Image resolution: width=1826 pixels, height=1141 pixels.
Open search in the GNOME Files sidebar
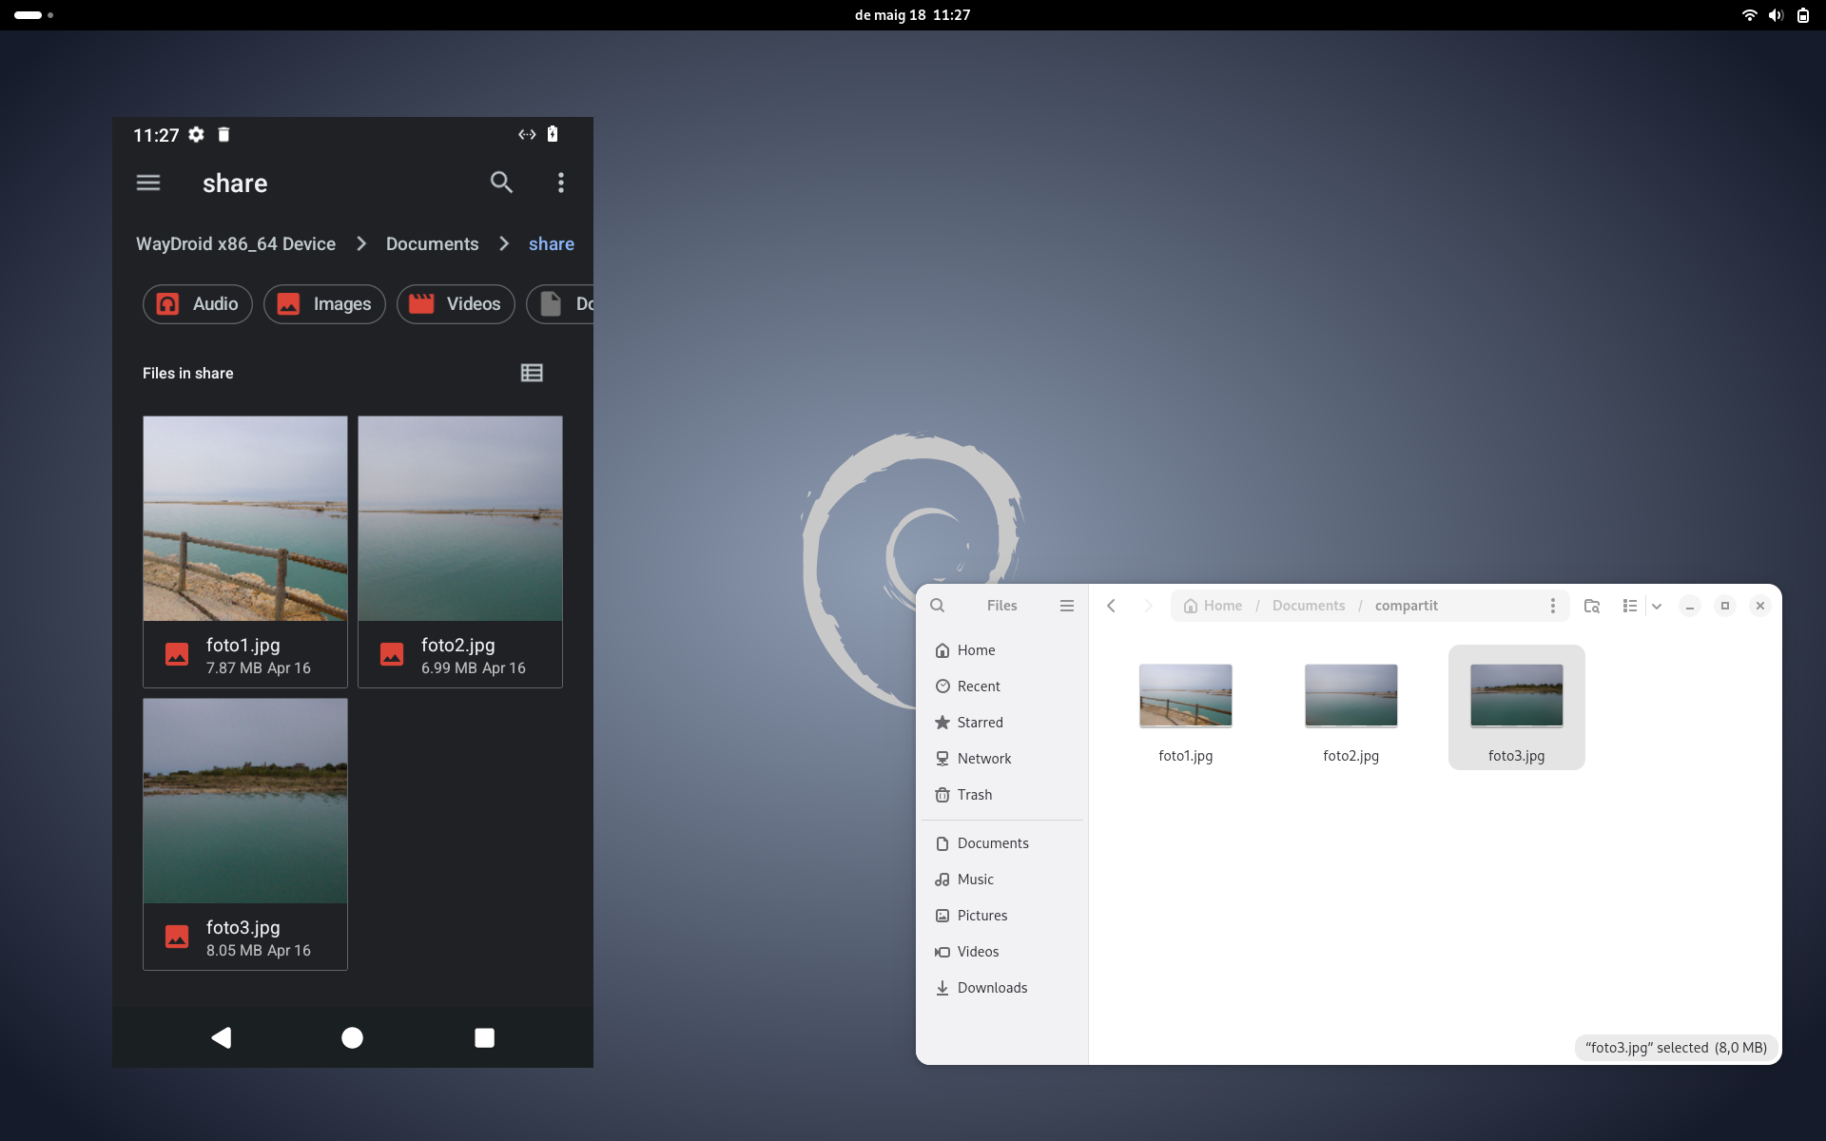click(938, 606)
